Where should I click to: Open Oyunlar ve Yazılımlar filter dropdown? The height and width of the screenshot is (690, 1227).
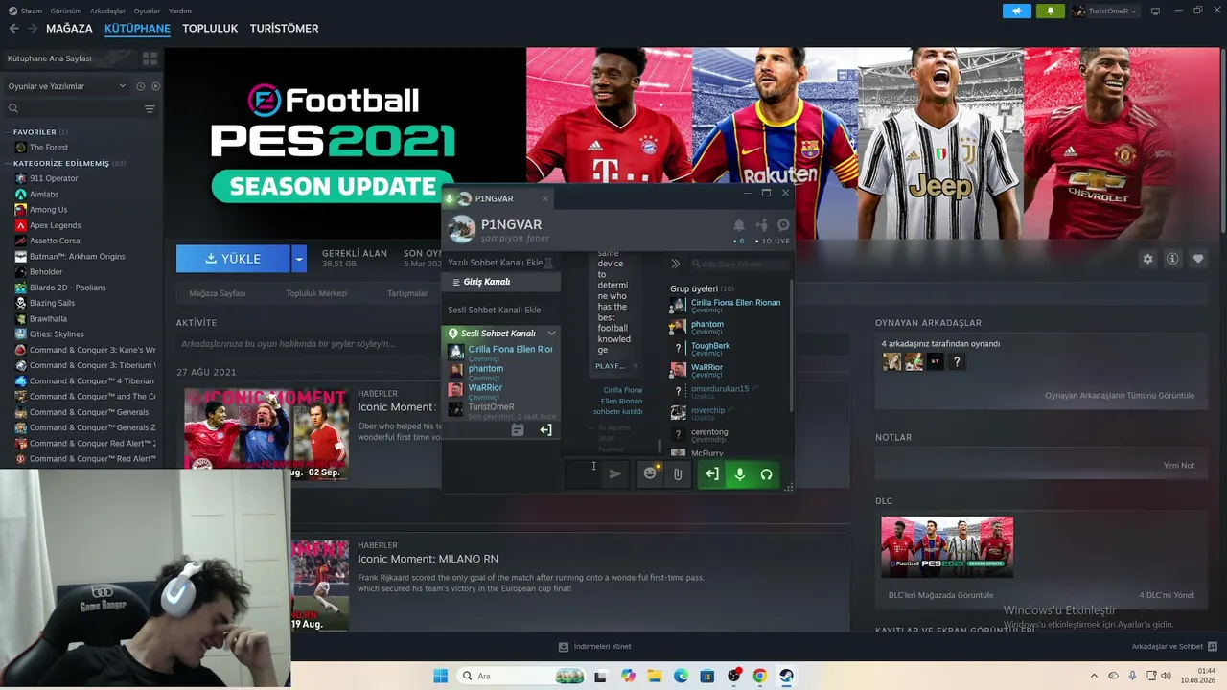(x=67, y=86)
